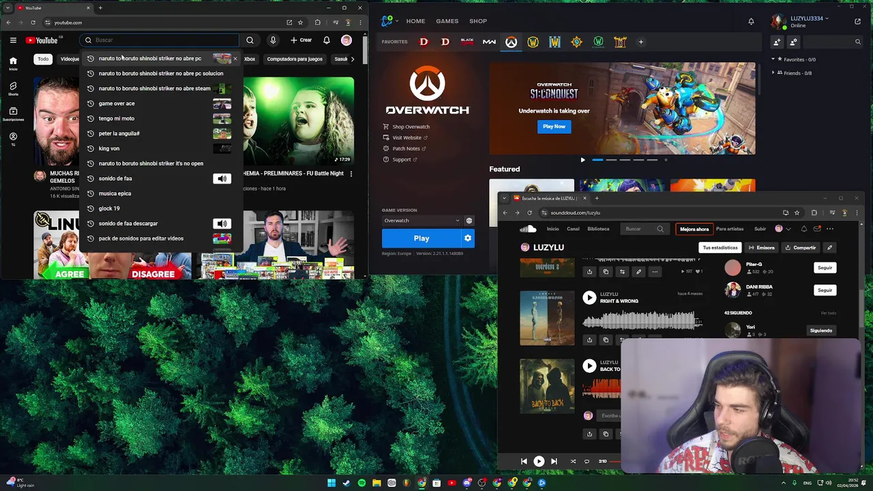Viewport: 873px width, 491px height.
Task: Open the WoW Classic icon in favorites
Action: pos(598,42)
